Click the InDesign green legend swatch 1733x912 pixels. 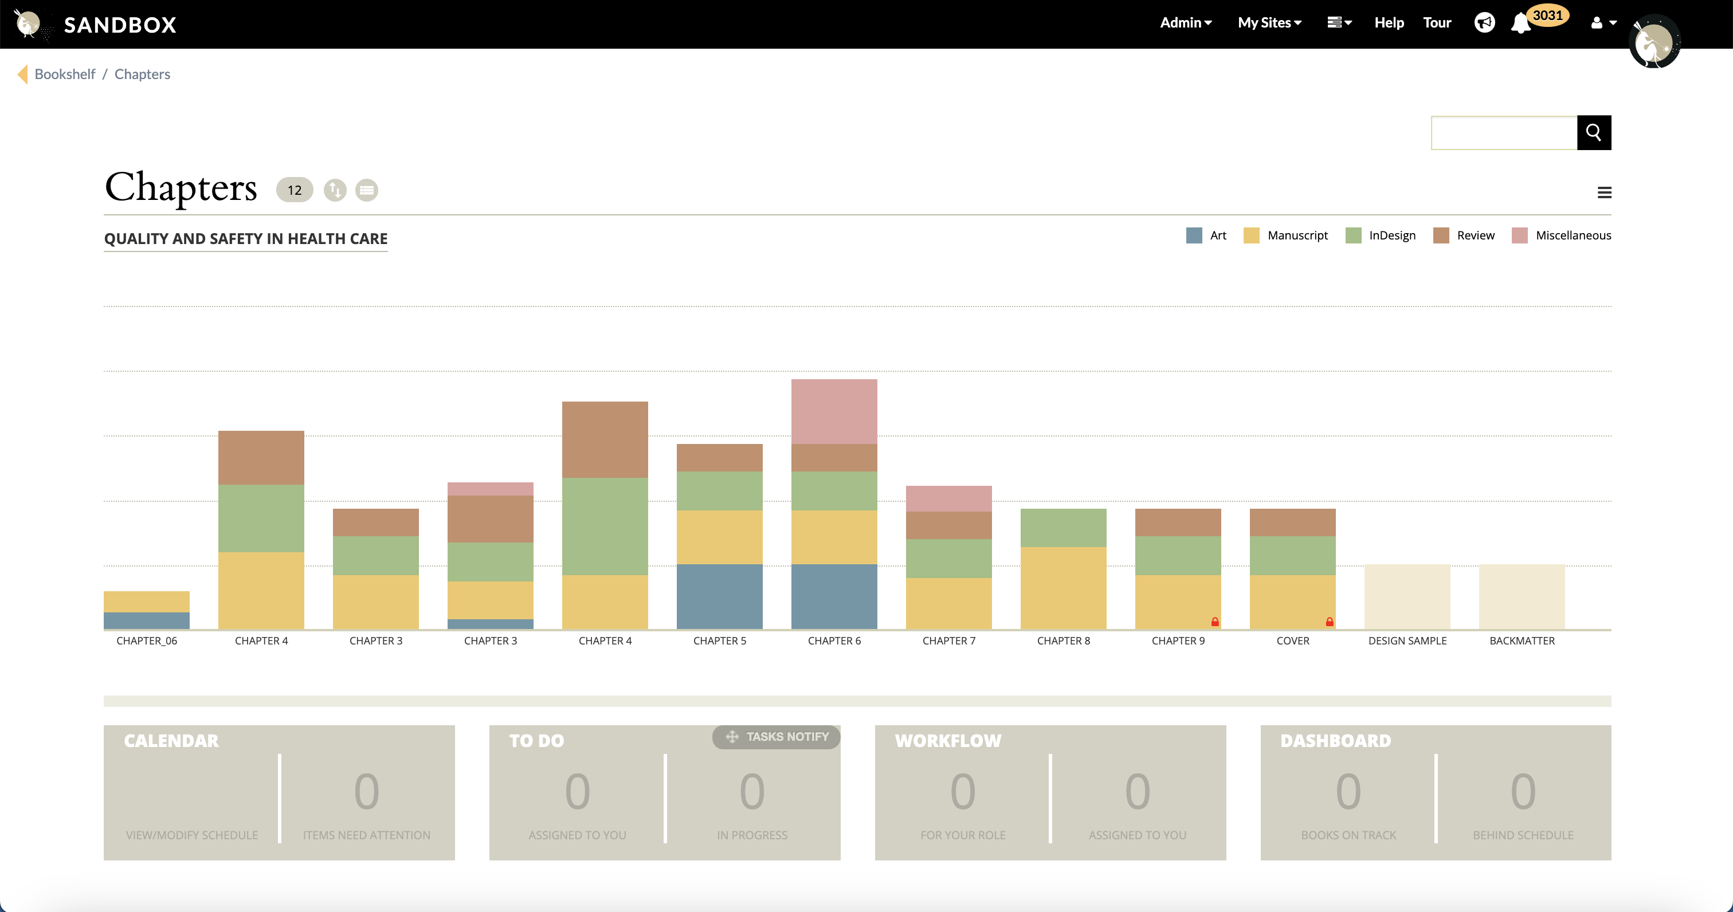pyautogui.click(x=1353, y=235)
